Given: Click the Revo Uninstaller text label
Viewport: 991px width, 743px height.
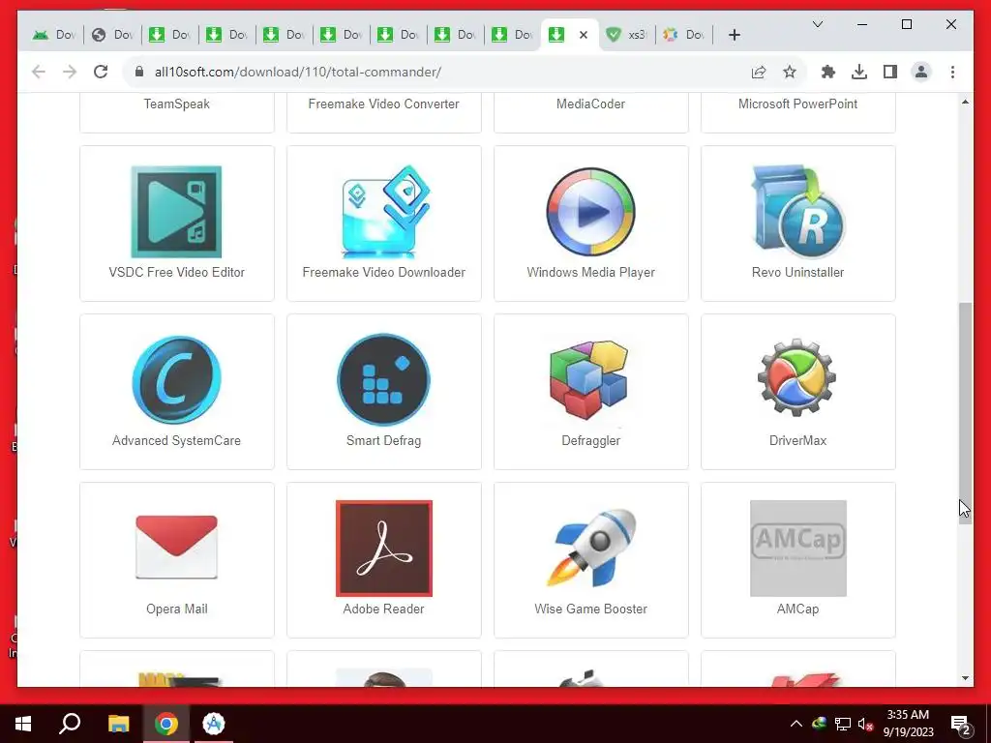Looking at the screenshot, I should click(797, 272).
